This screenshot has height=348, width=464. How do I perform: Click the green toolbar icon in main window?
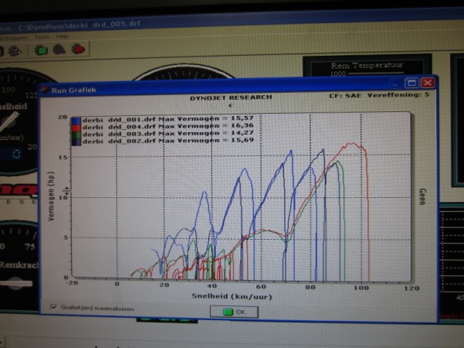tap(41, 50)
